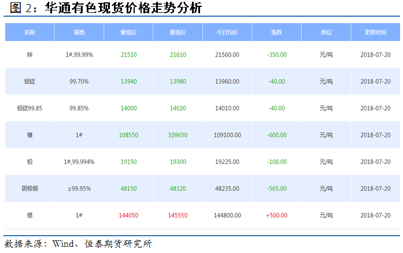This screenshot has height=253, width=403.
Task: Click highest price 14020
Action: (178, 108)
